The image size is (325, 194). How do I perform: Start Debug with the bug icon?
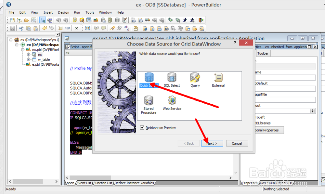coord(170,20)
